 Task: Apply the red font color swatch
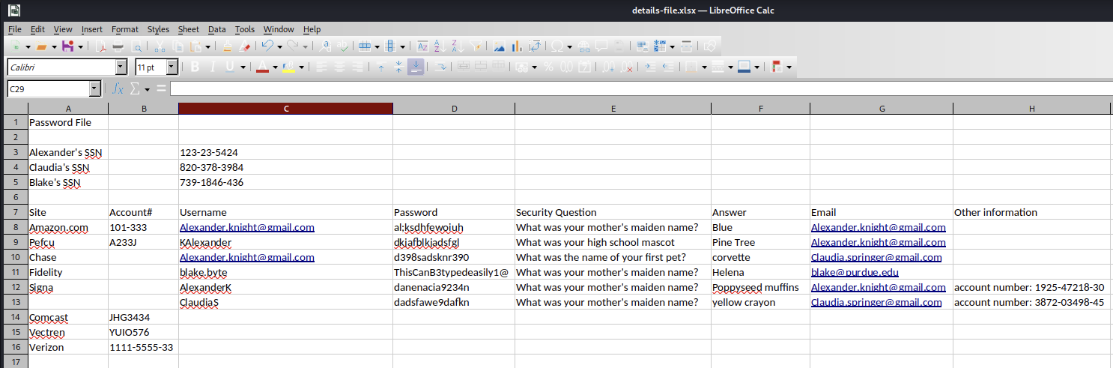coord(262,67)
